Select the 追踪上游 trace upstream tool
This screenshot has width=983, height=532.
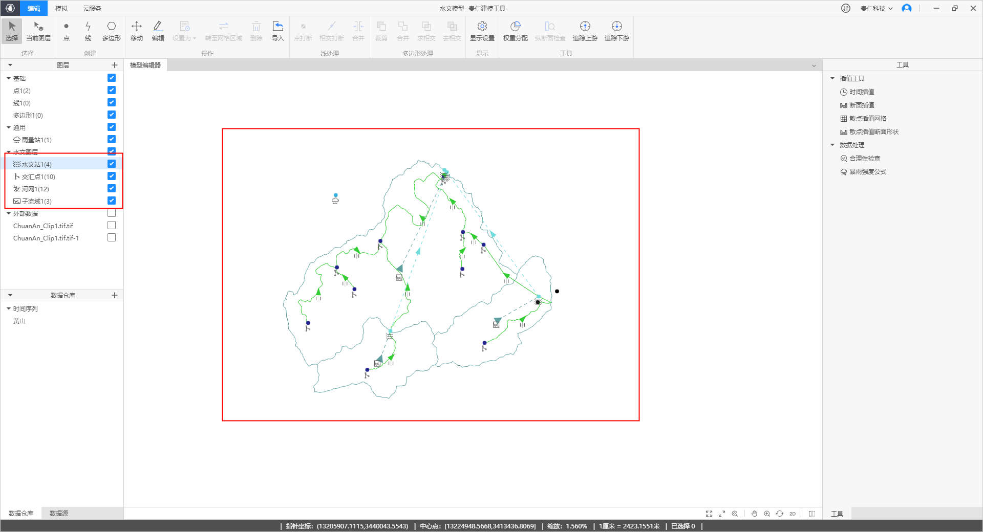pos(585,31)
